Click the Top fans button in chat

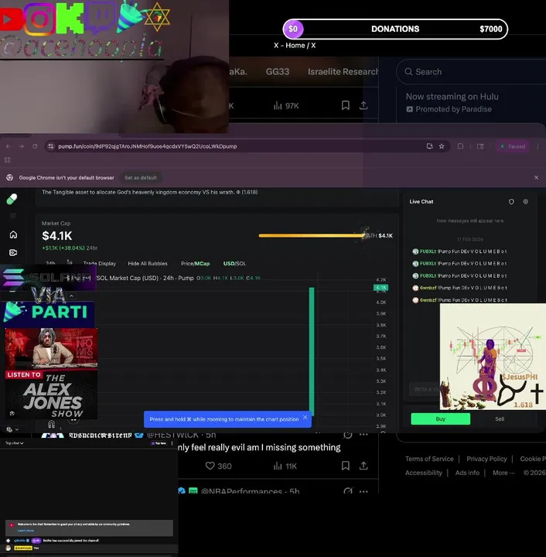point(159,443)
